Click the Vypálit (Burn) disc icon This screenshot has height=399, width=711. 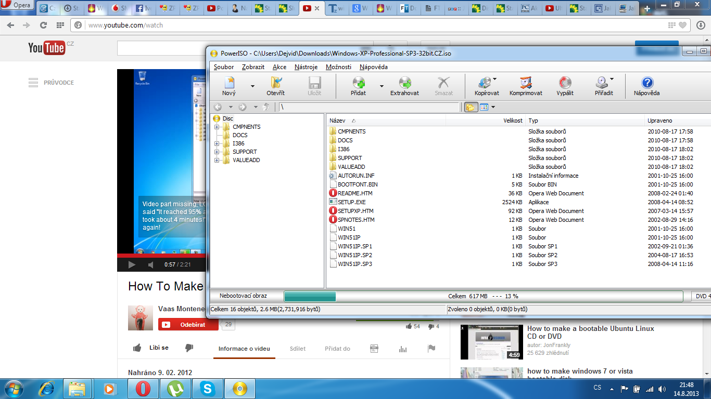tap(565, 83)
